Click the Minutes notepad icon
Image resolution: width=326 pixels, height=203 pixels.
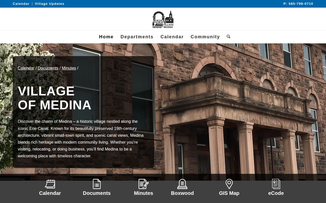(x=144, y=184)
